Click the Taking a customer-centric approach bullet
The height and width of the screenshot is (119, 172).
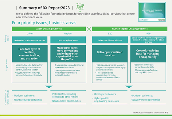[x=111, y=67]
